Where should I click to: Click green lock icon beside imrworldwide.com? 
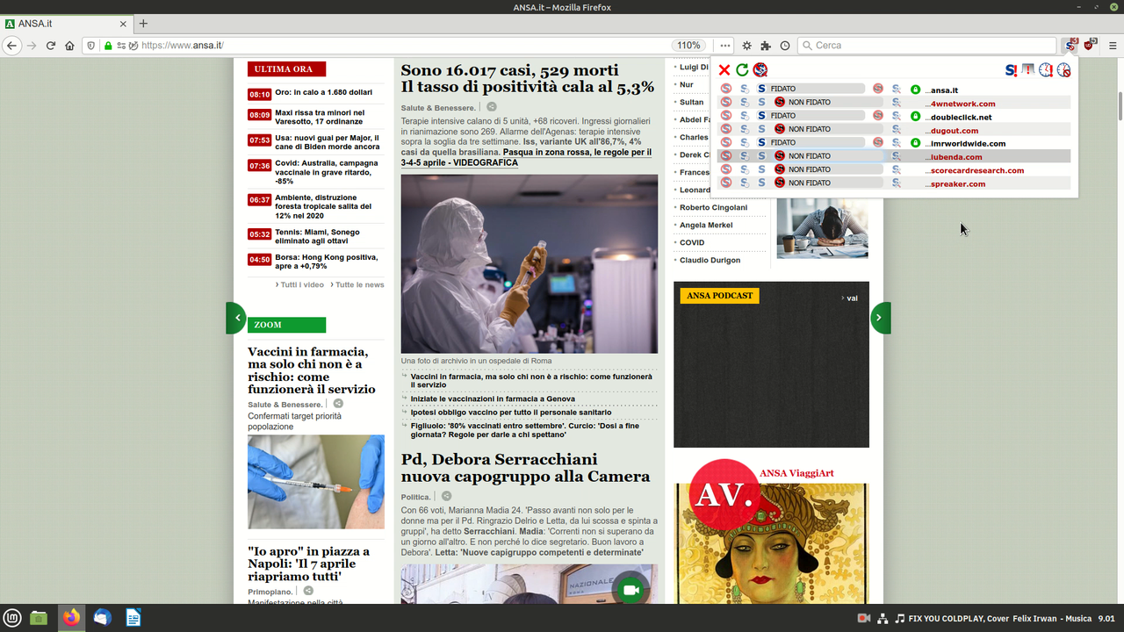tap(915, 143)
